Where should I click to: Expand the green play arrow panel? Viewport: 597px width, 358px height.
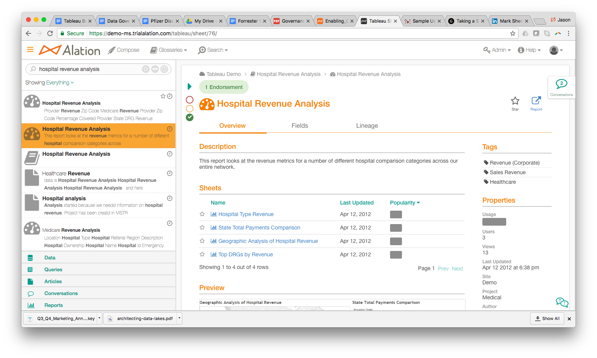coord(189,86)
